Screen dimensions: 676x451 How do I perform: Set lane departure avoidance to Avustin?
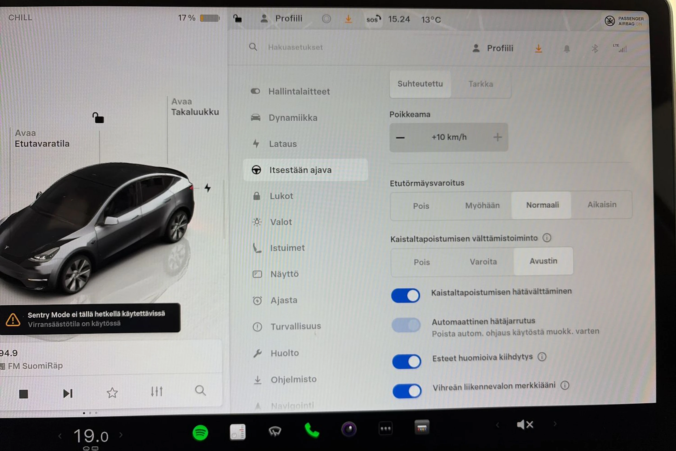point(543,261)
